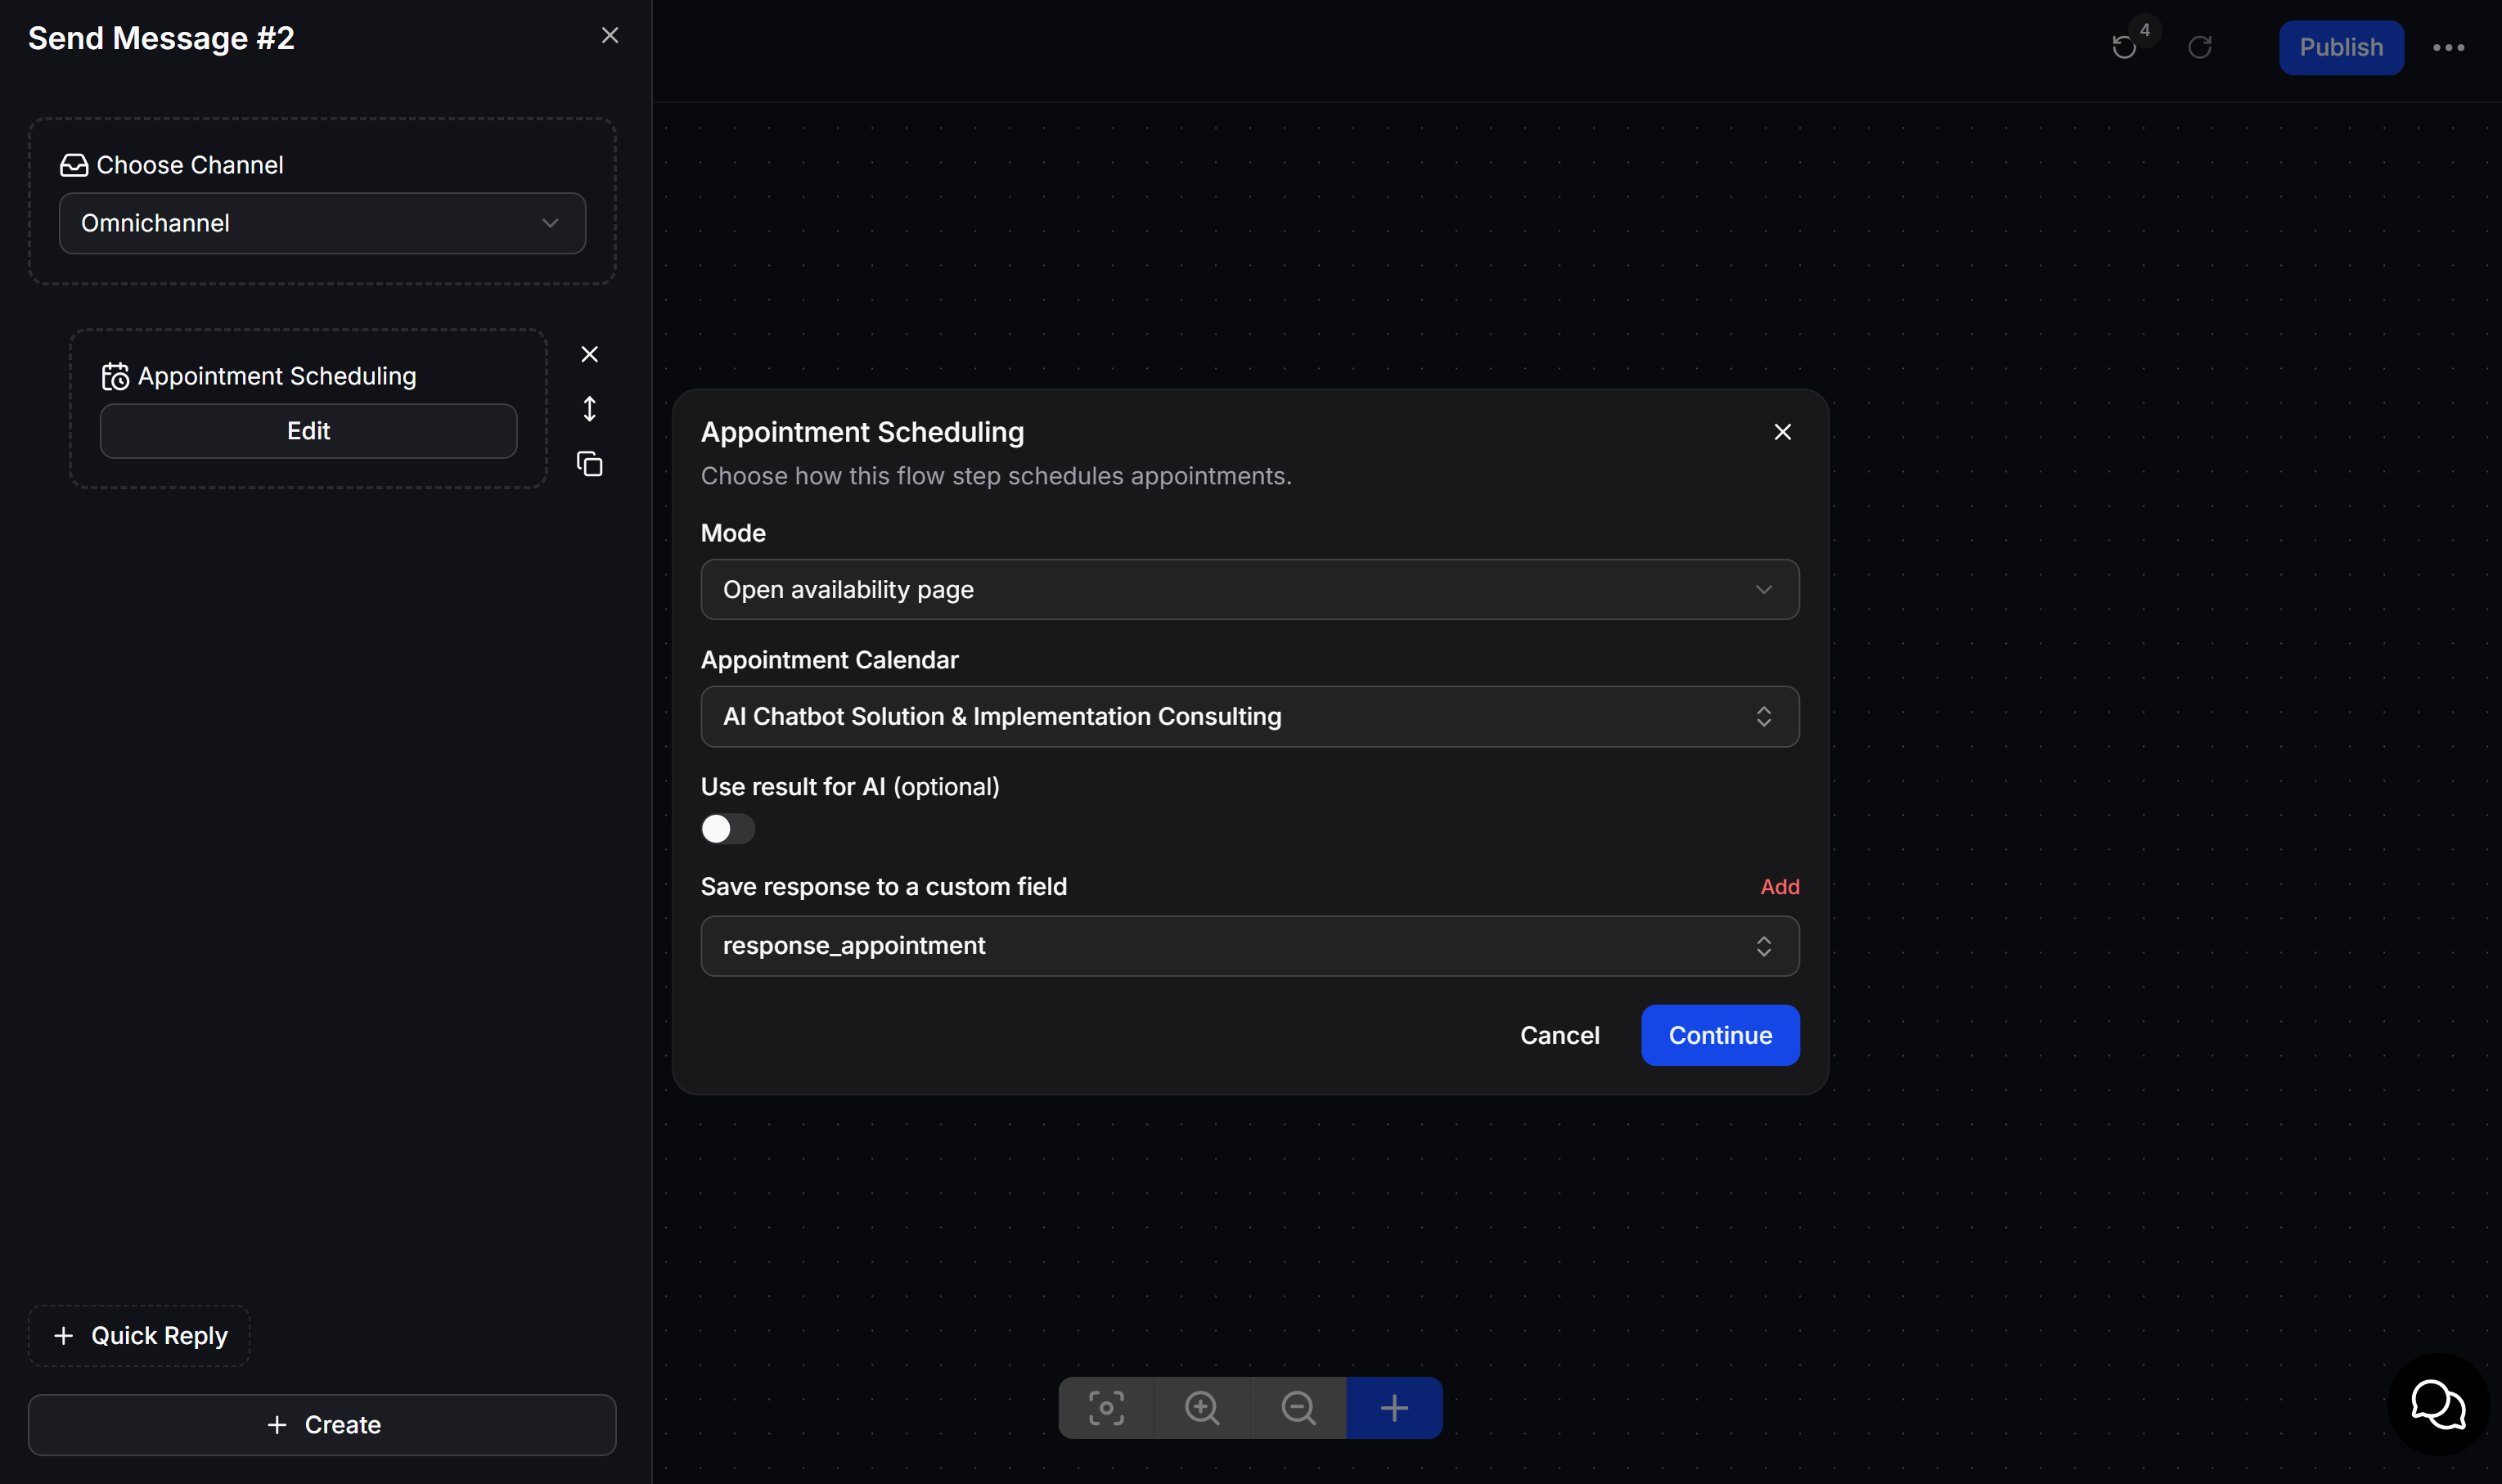2502x1484 pixels.
Task: Open the Choose Channel Omnichannel dropdown
Action: 322,223
